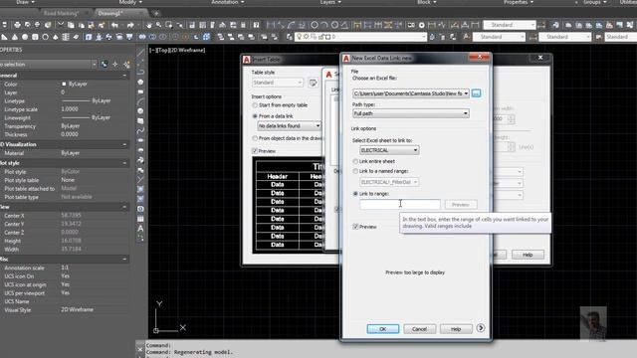637x358 pixels.
Task: Open the Layers ribbon panel flyout
Action: click(330, 2)
